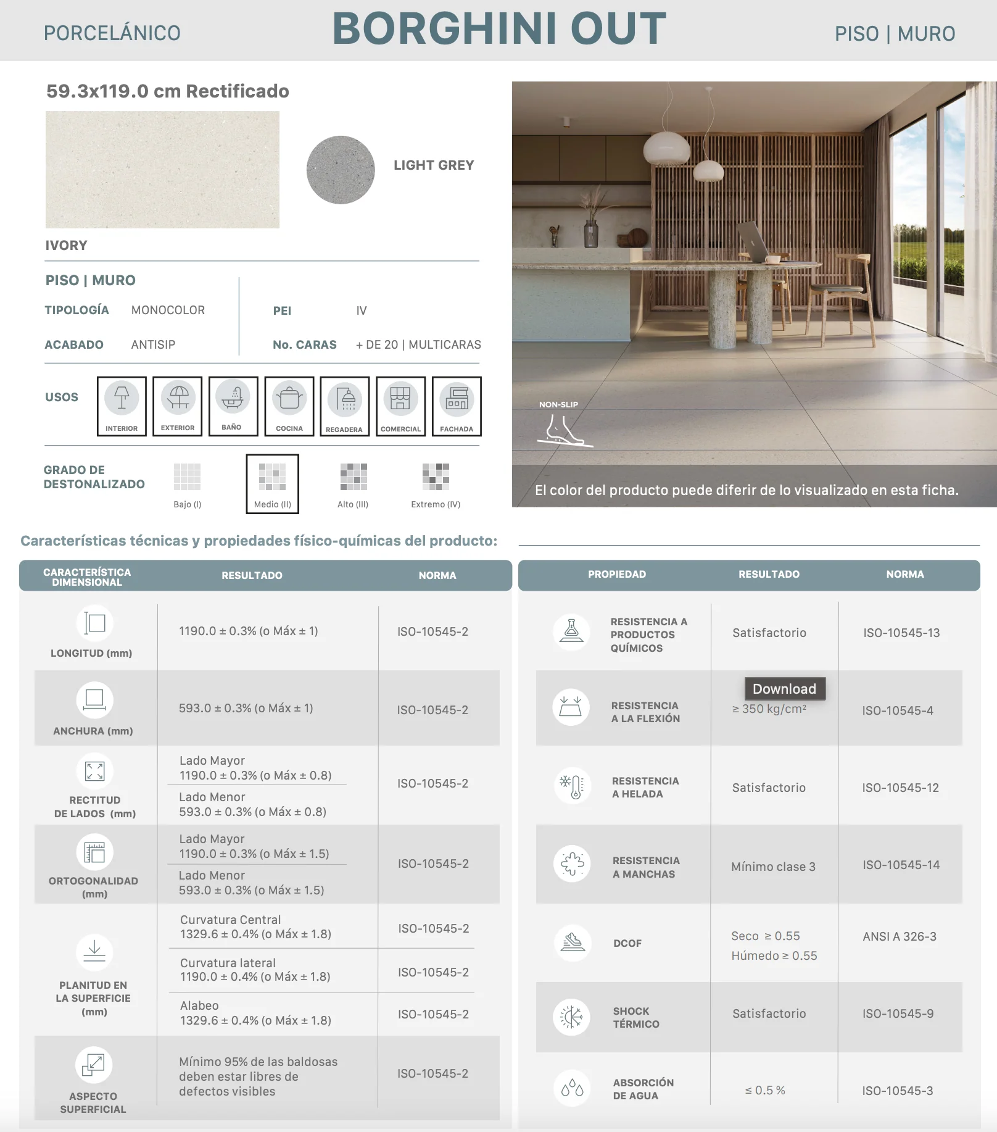Click the frost resistance thermometer icon
Screen dimensions: 997x1132
(x=573, y=786)
